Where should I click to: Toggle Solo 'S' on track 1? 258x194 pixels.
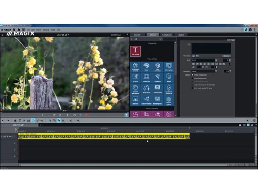coord(2,136)
